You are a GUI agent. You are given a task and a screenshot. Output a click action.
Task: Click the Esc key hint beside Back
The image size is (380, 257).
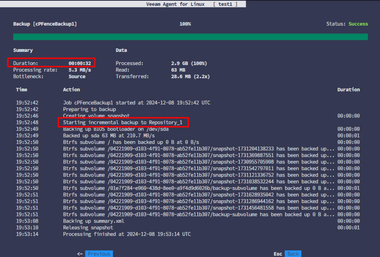[x=278, y=254]
